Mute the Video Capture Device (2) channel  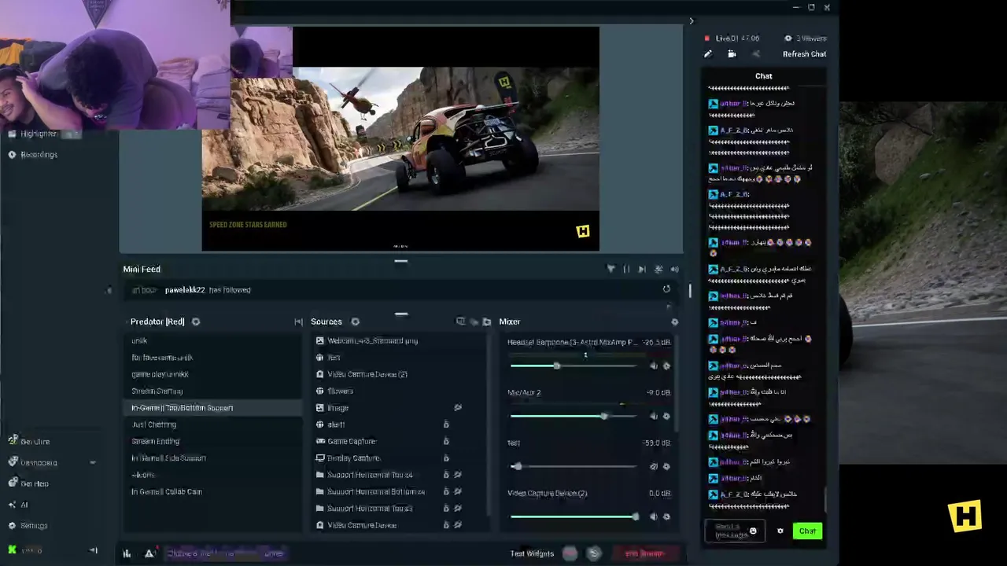click(653, 516)
